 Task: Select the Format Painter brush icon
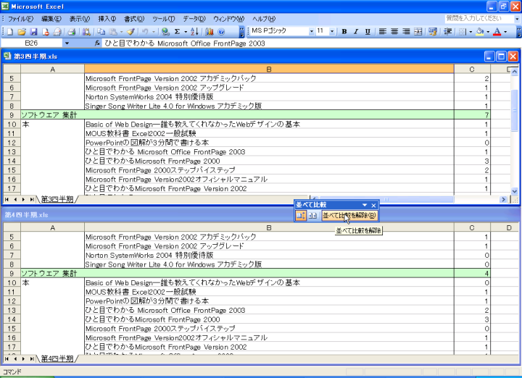(x=130, y=32)
